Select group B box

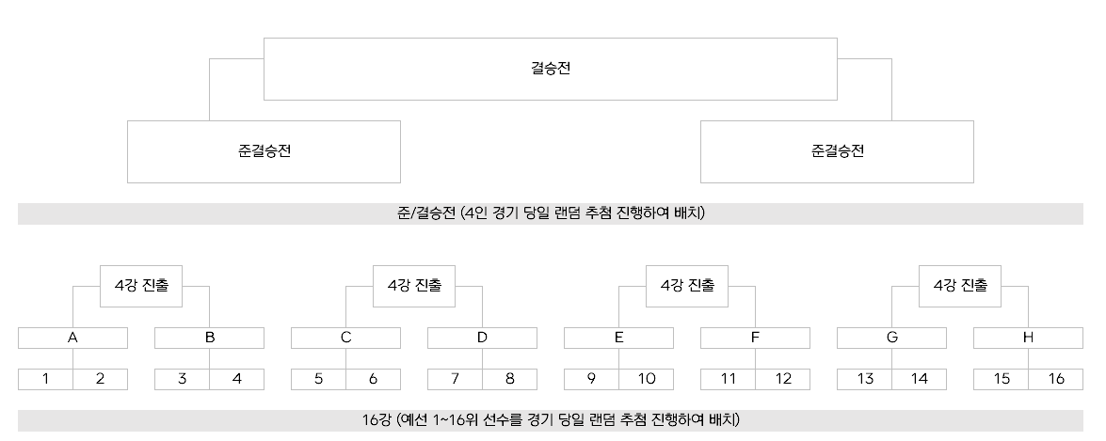tap(209, 338)
